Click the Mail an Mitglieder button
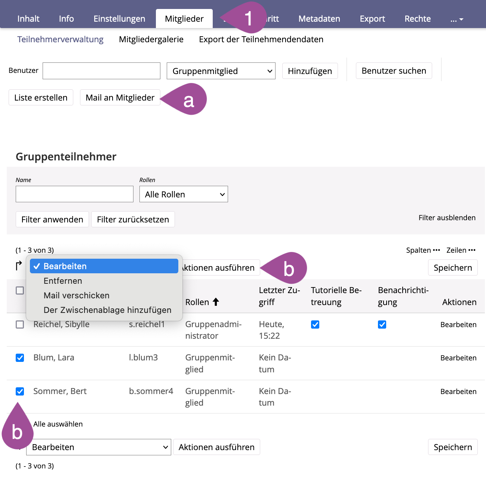The height and width of the screenshot is (486, 486). 120,98
